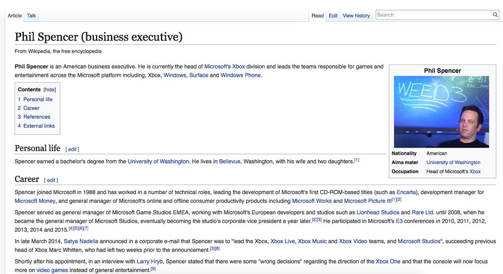Click the Nationality label in infobox
The image size is (503, 274).
404,154
